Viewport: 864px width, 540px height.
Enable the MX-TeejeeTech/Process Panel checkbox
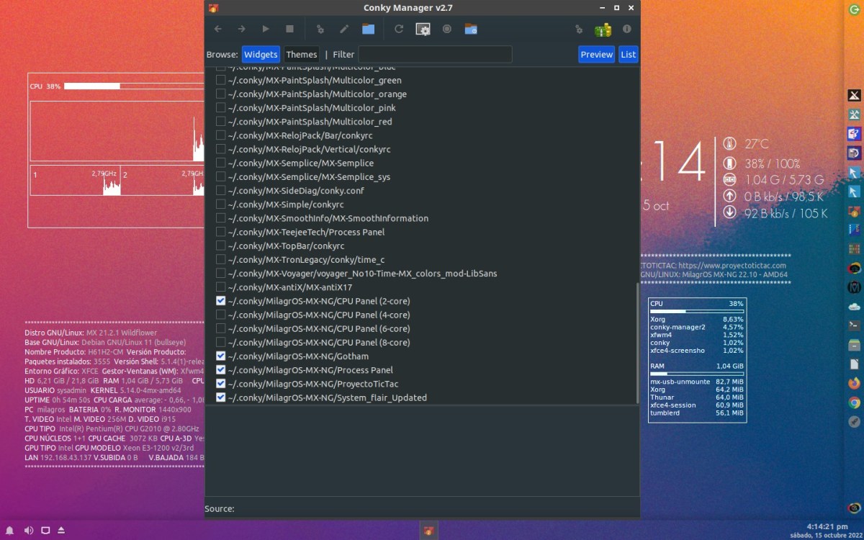point(221,232)
